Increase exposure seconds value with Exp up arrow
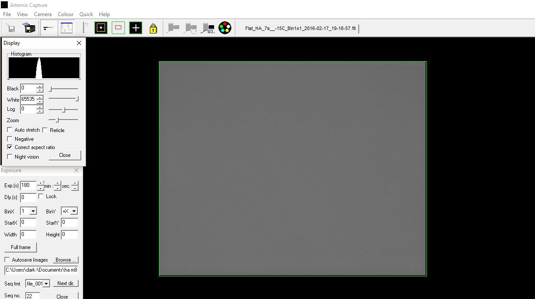The height and width of the screenshot is (299, 535). pos(40,183)
